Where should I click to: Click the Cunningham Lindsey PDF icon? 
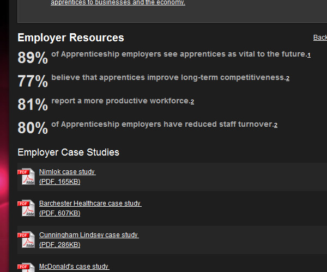[26, 240]
